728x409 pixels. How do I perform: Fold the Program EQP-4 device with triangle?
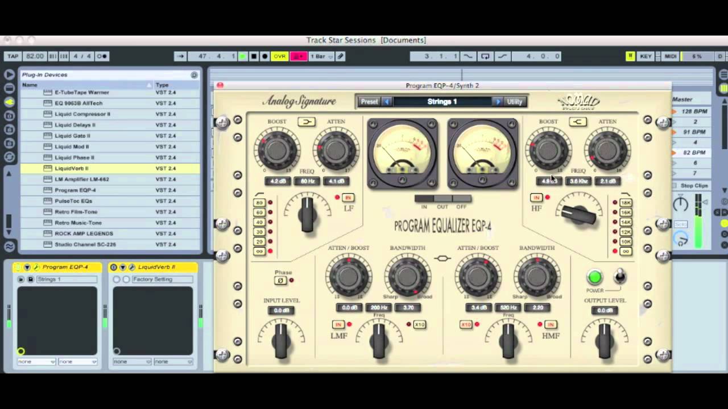[27, 267]
